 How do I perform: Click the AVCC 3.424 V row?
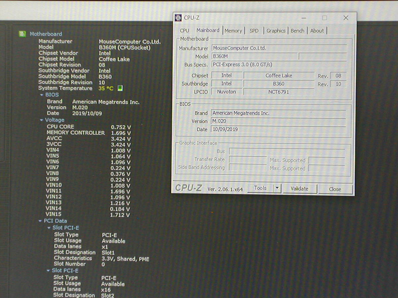89,139
